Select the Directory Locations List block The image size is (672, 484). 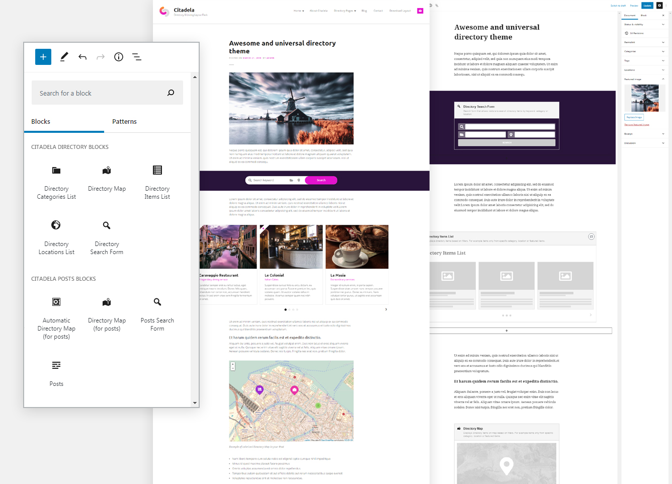tap(56, 236)
